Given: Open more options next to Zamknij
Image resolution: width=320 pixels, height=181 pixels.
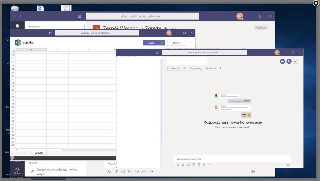Looking at the screenshot, I should [x=191, y=42].
